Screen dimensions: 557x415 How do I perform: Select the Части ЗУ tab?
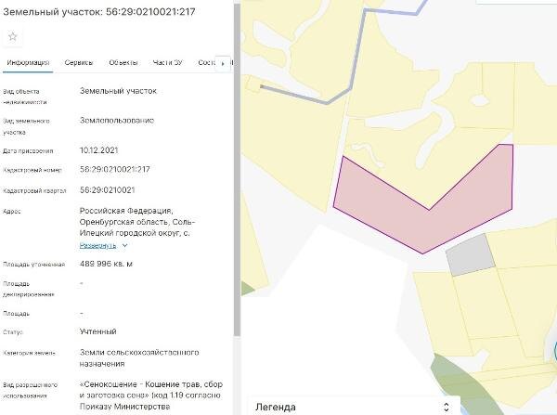[x=168, y=62]
